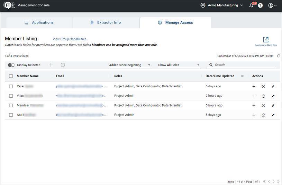Select the checkbox for Peter

click(11, 86)
